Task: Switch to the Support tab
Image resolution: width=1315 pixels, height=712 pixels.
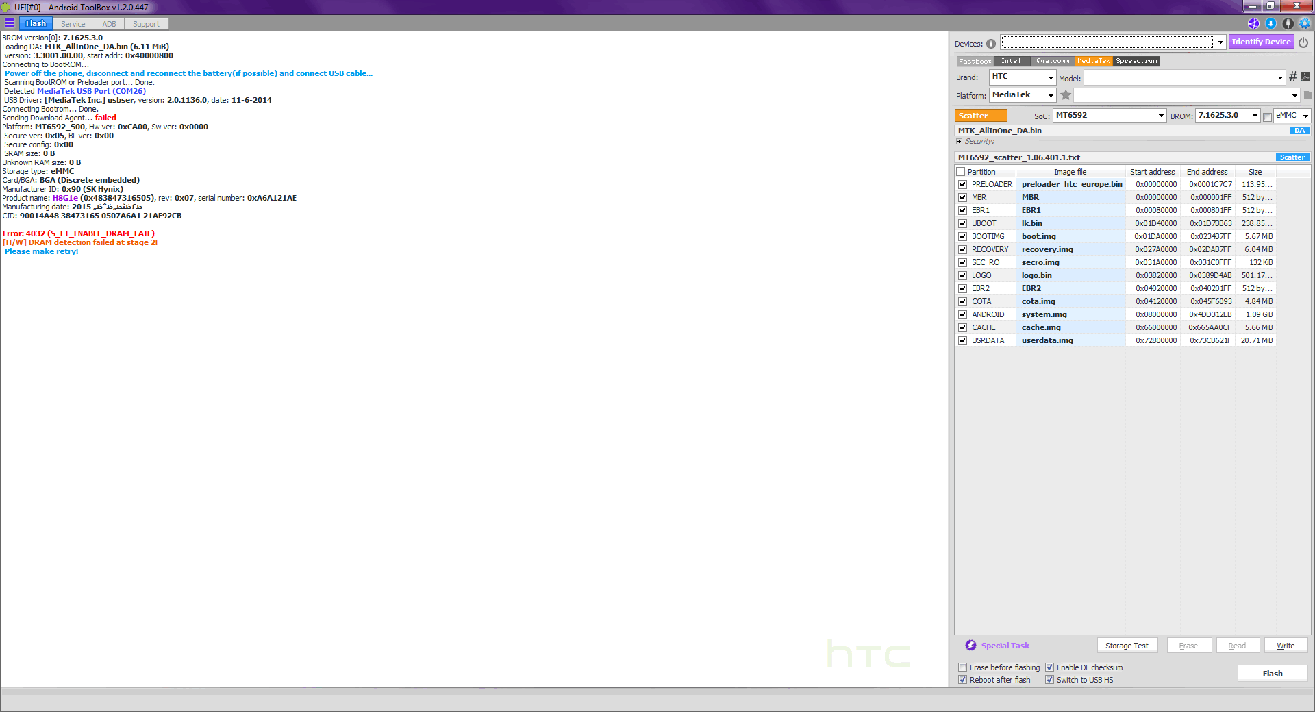Action: click(x=147, y=24)
